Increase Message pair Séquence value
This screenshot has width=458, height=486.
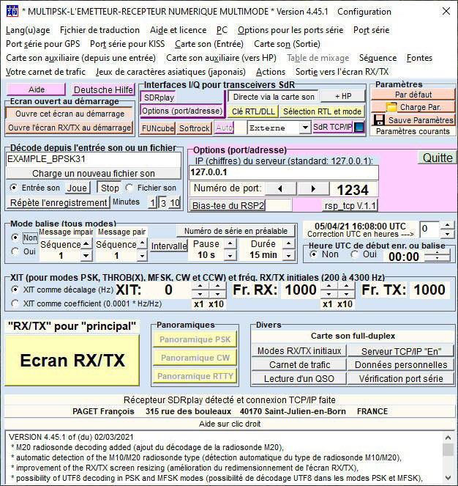pos(142,243)
